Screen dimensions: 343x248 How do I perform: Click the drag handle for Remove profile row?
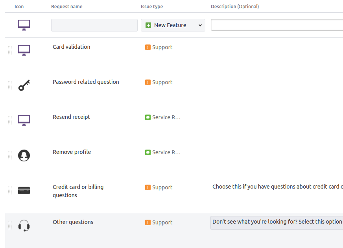[10, 155]
